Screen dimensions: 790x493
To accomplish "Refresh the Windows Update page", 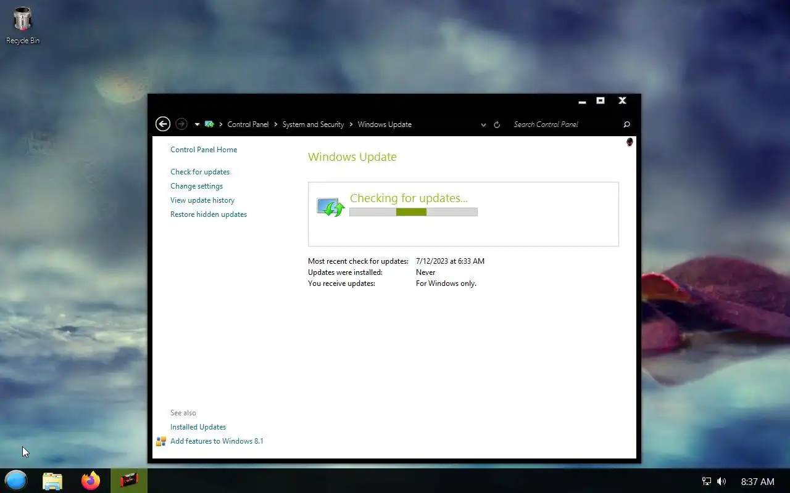I will 497,124.
